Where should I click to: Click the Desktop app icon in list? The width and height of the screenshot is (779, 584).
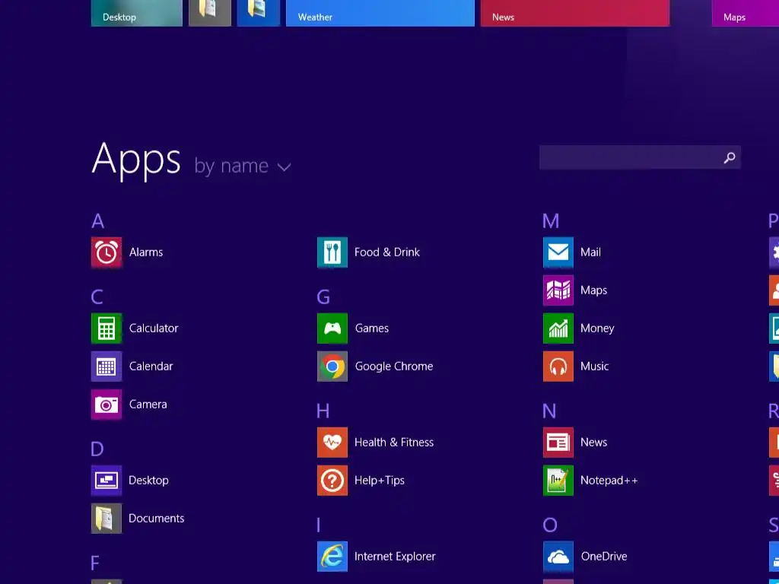pyautogui.click(x=107, y=481)
